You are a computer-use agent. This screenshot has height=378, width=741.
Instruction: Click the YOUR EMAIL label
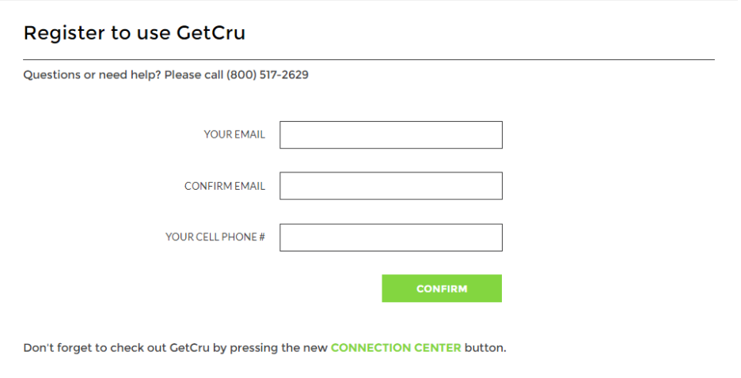[234, 134]
